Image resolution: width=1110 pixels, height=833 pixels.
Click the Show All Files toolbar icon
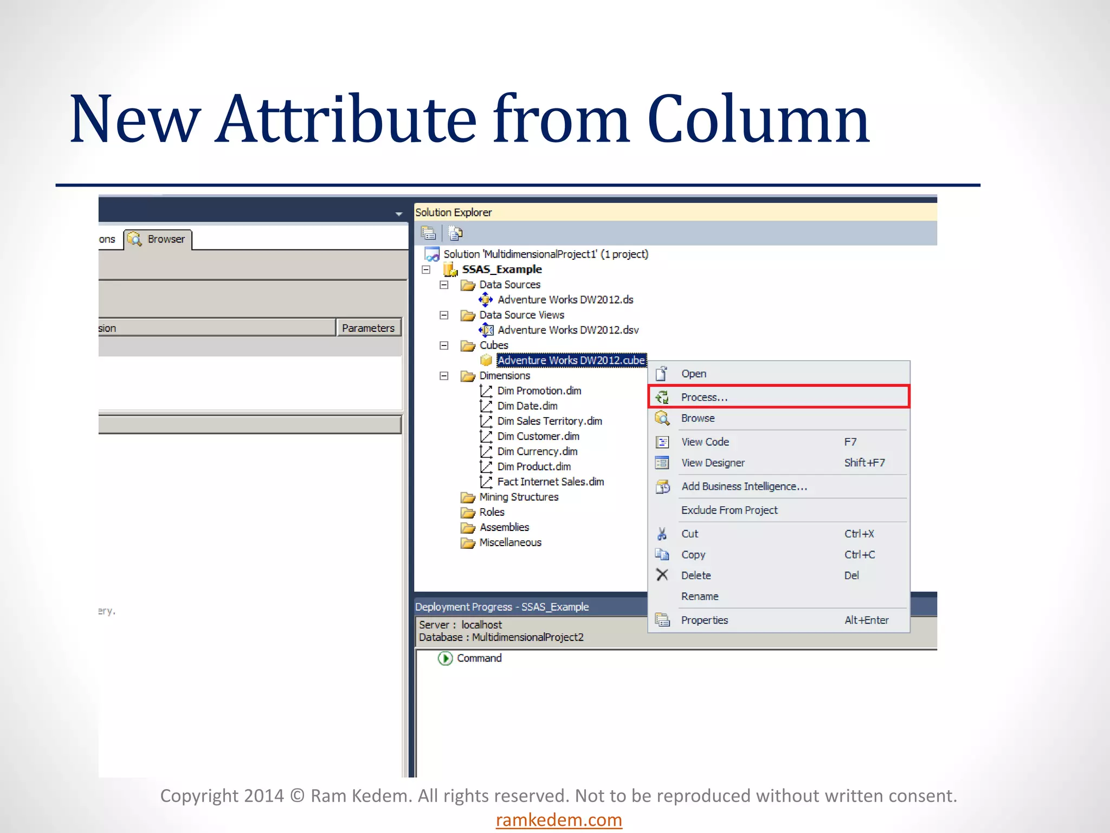pyautogui.click(x=455, y=233)
